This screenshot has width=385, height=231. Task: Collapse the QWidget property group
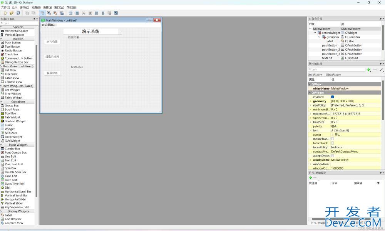point(310,93)
